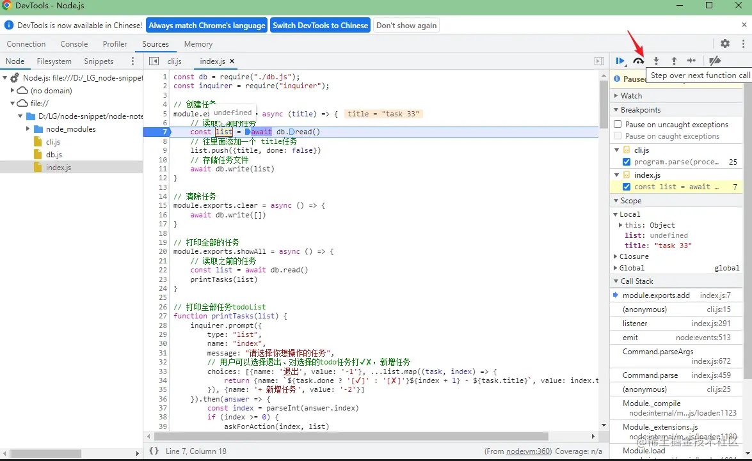This screenshot has width=752, height=461.
Task: Switch to cli.js editor tab
Action: (174, 61)
